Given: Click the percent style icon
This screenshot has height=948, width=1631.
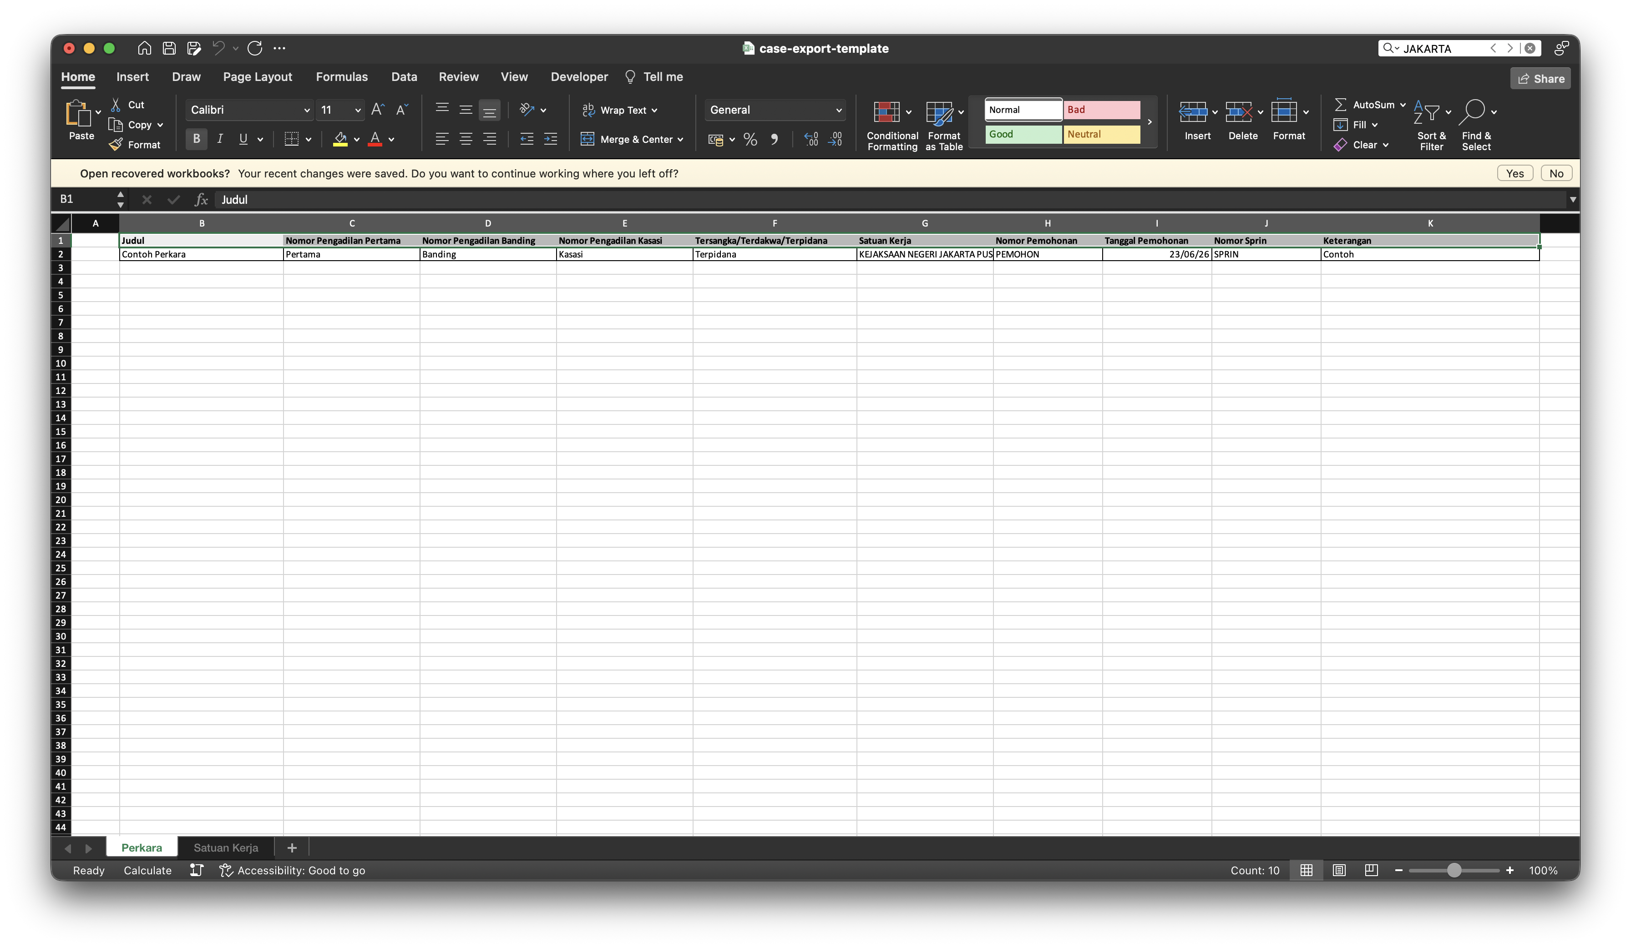Looking at the screenshot, I should 750,139.
